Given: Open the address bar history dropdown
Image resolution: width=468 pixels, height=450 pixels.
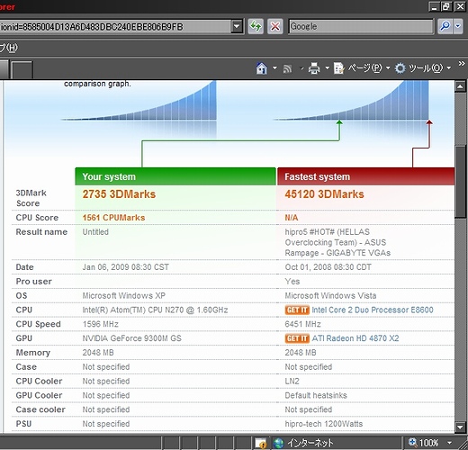Looking at the screenshot, I should pyautogui.click(x=237, y=26).
